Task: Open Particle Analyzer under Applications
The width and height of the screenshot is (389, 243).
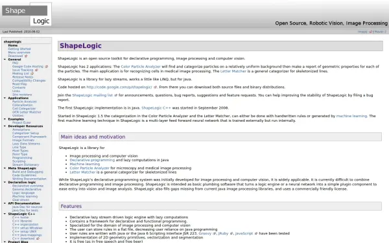Action: pos(25,102)
